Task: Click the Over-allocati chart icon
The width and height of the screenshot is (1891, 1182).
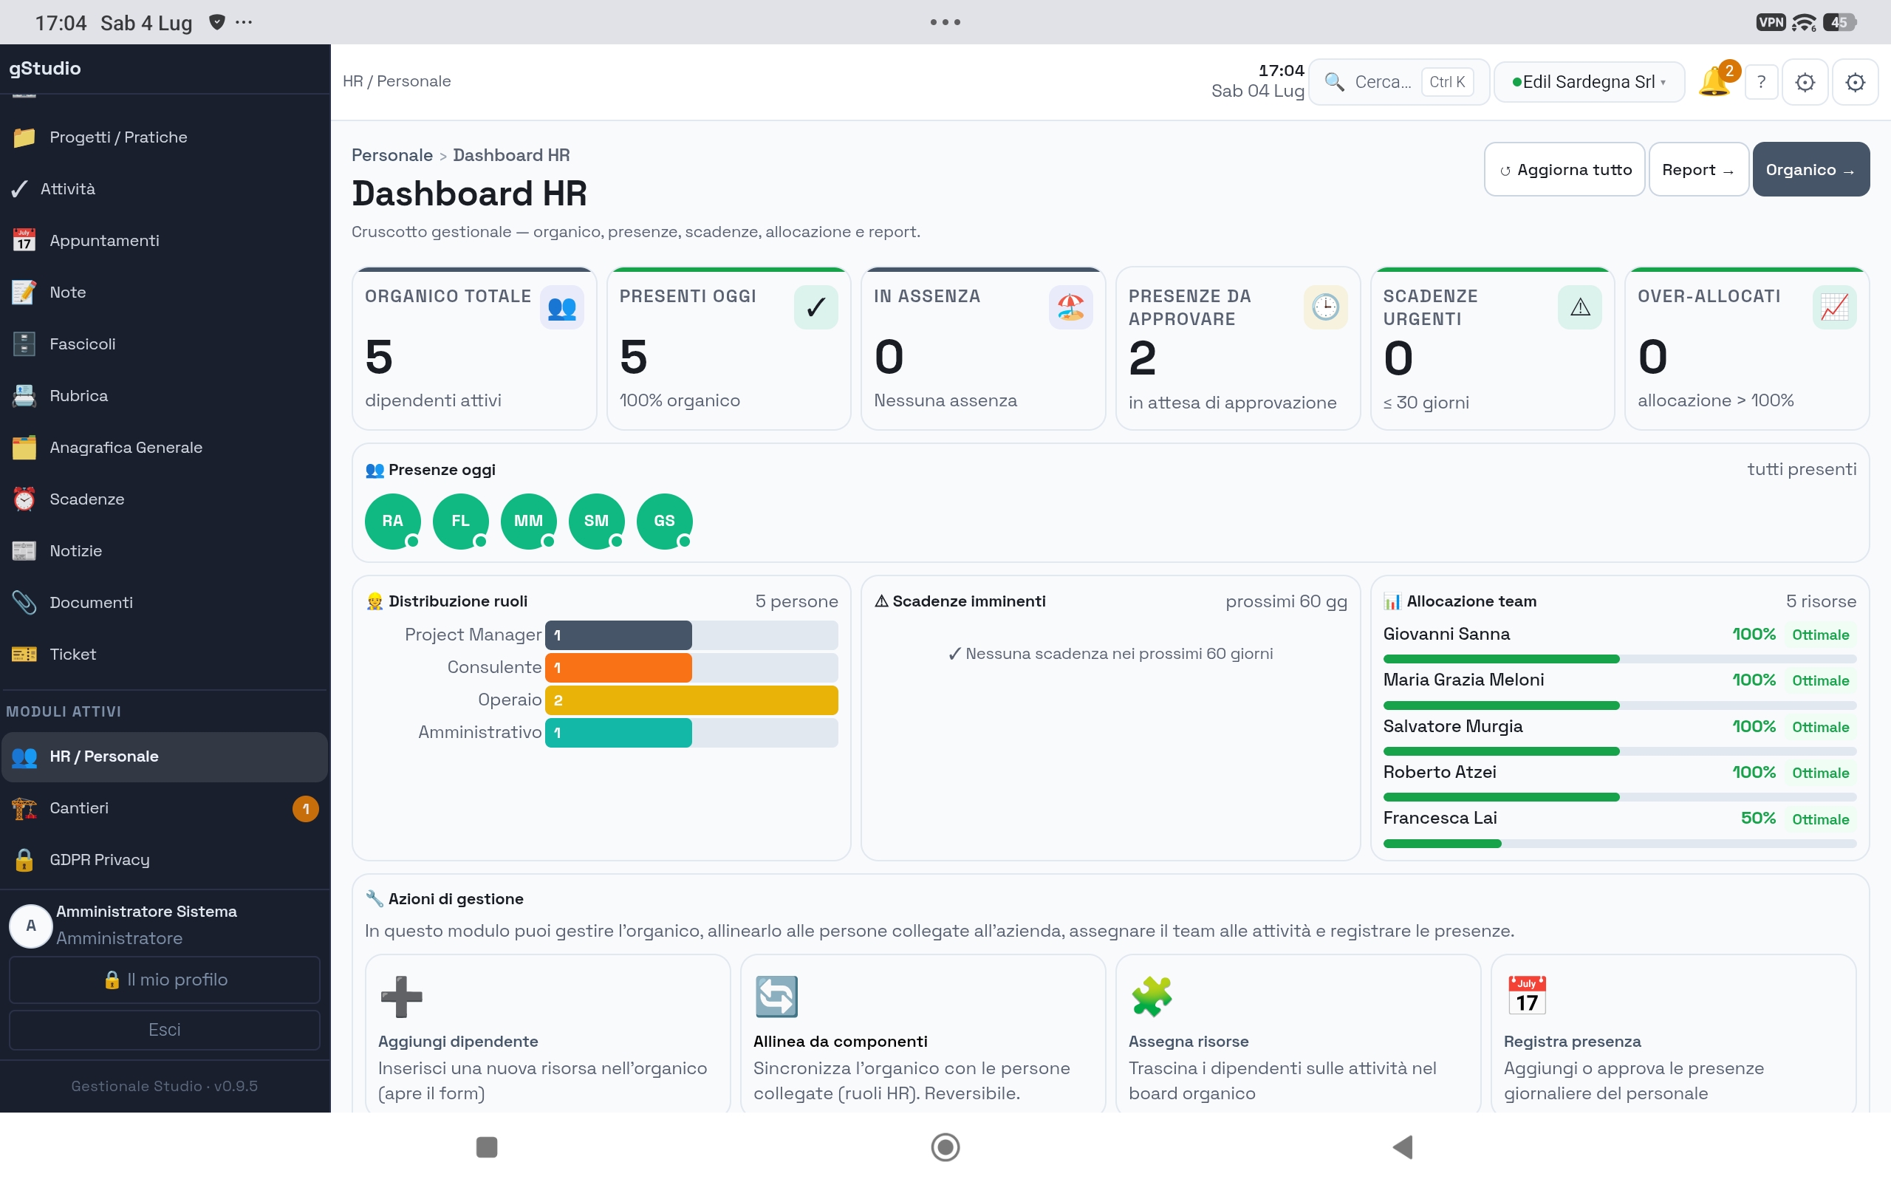Action: pyautogui.click(x=1834, y=307)
